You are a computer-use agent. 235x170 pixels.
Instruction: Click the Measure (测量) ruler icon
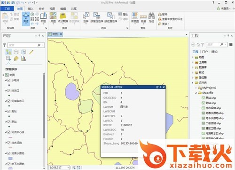(143, 17)
